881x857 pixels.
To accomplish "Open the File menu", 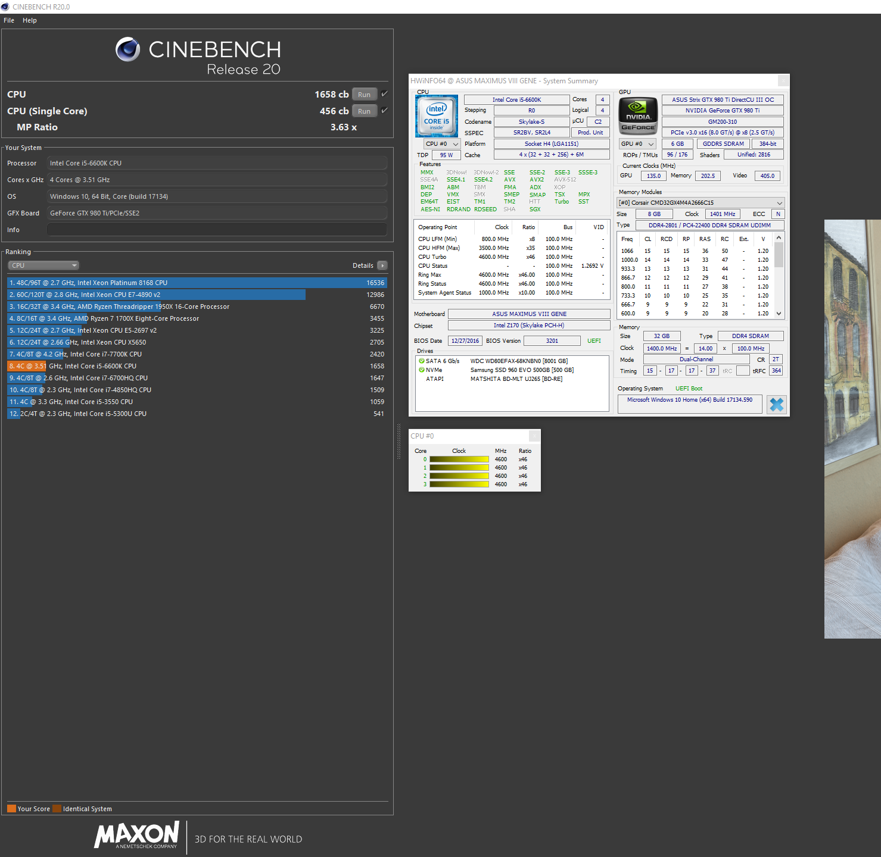I will tap(9, 20).
